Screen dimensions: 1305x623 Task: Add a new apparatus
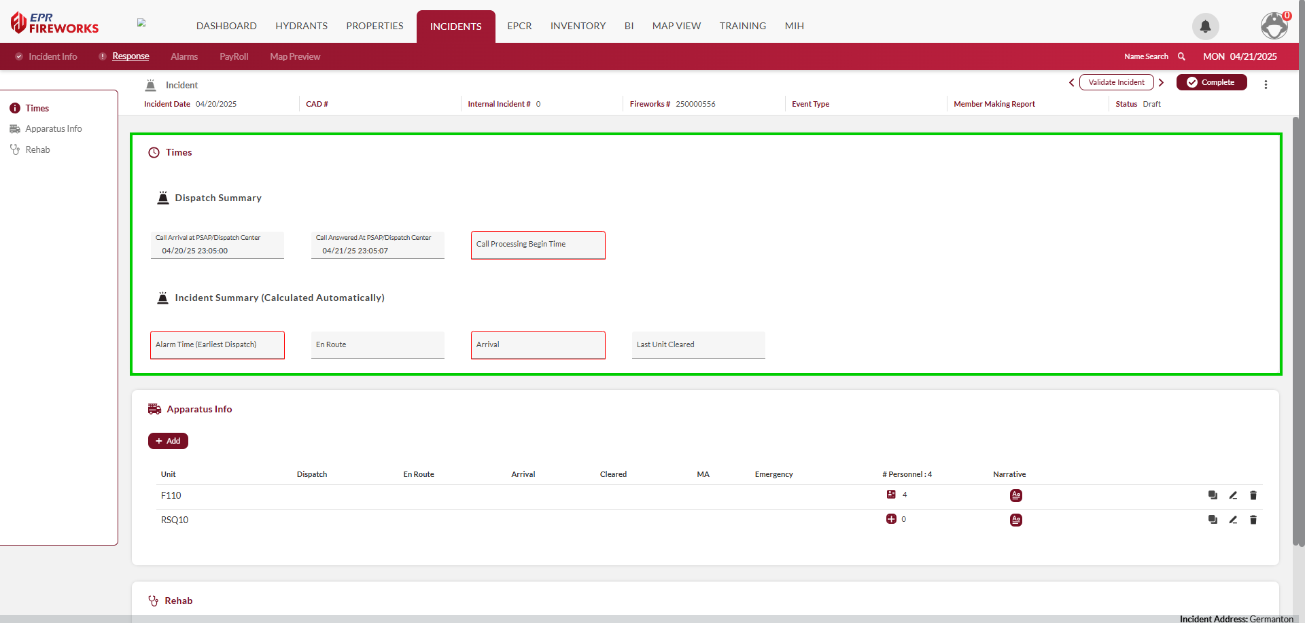coord(168,441)
